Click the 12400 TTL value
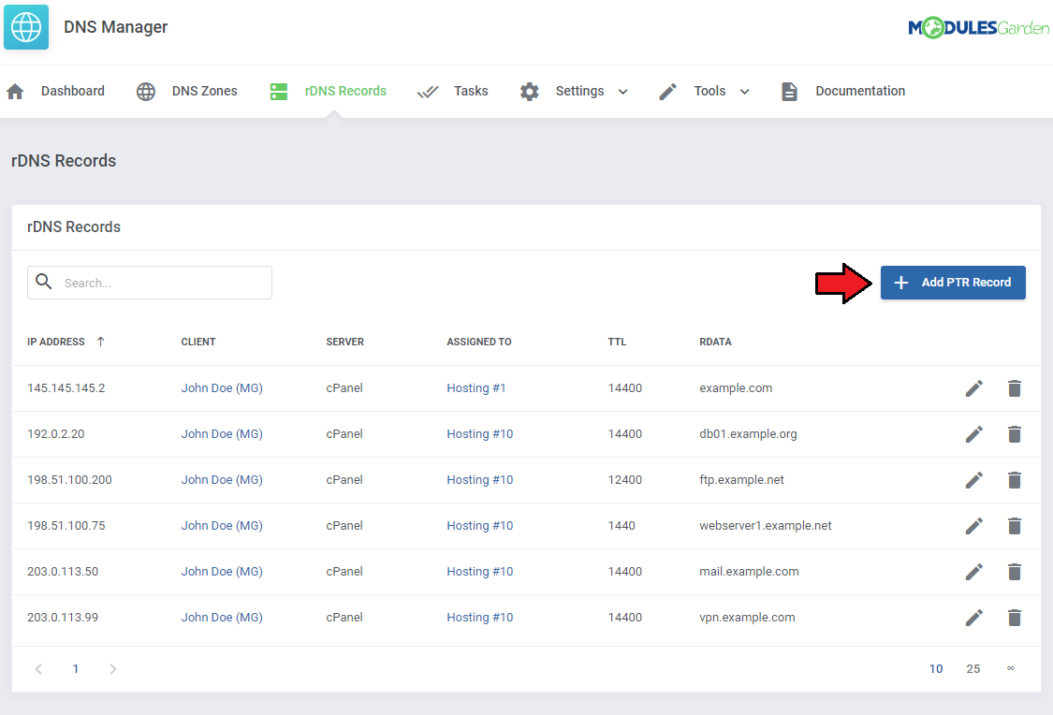The height and width of the screenshot is (715, 1053). pyautogui.click(x=624, y=480)
